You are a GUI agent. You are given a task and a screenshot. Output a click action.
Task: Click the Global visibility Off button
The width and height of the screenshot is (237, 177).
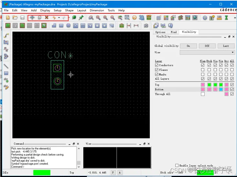(207, 46)
